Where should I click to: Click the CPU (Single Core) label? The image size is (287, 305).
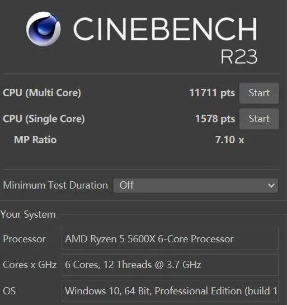tap(44, 119)
